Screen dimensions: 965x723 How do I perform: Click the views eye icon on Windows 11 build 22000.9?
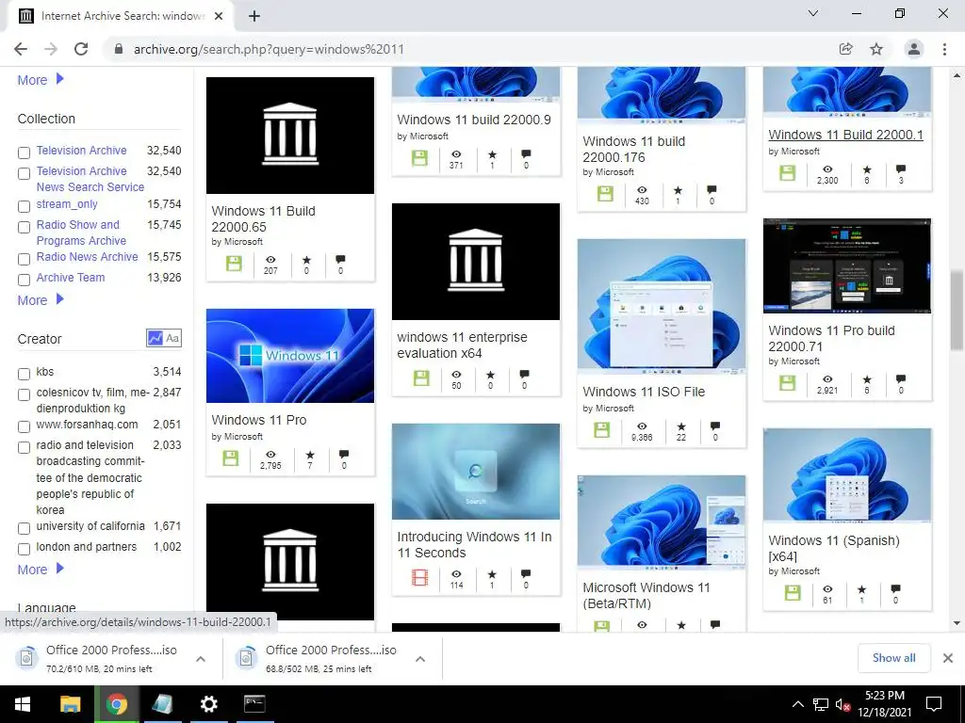[456, 154]
